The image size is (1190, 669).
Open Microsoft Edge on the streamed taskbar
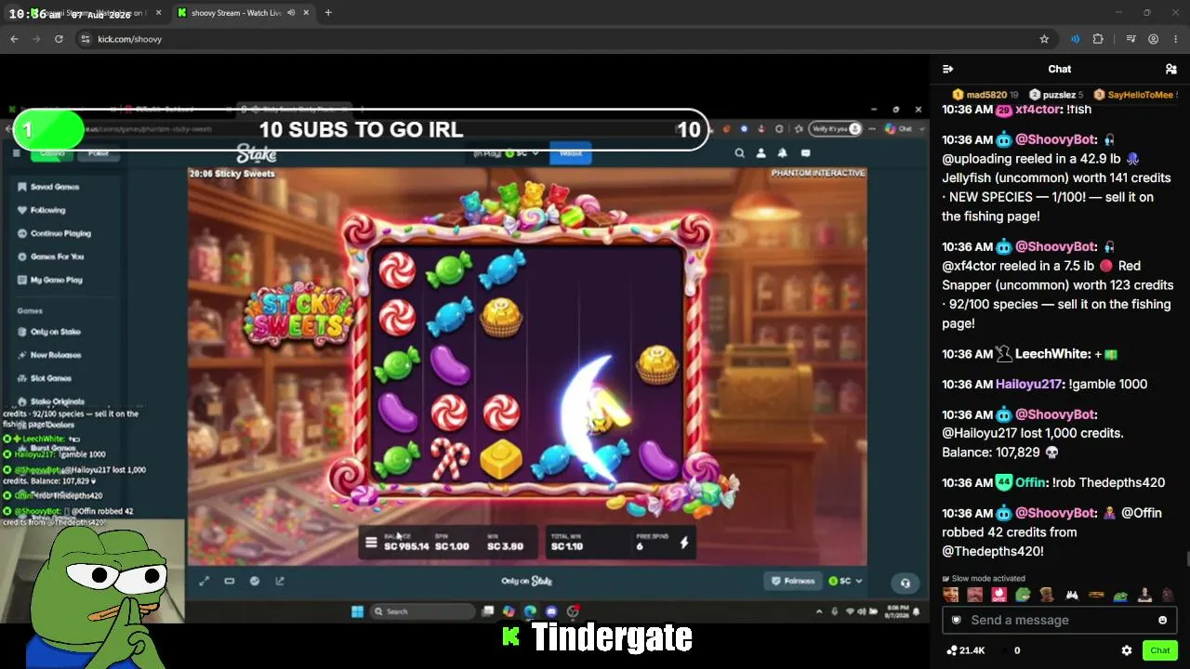(x=530, y=611)
